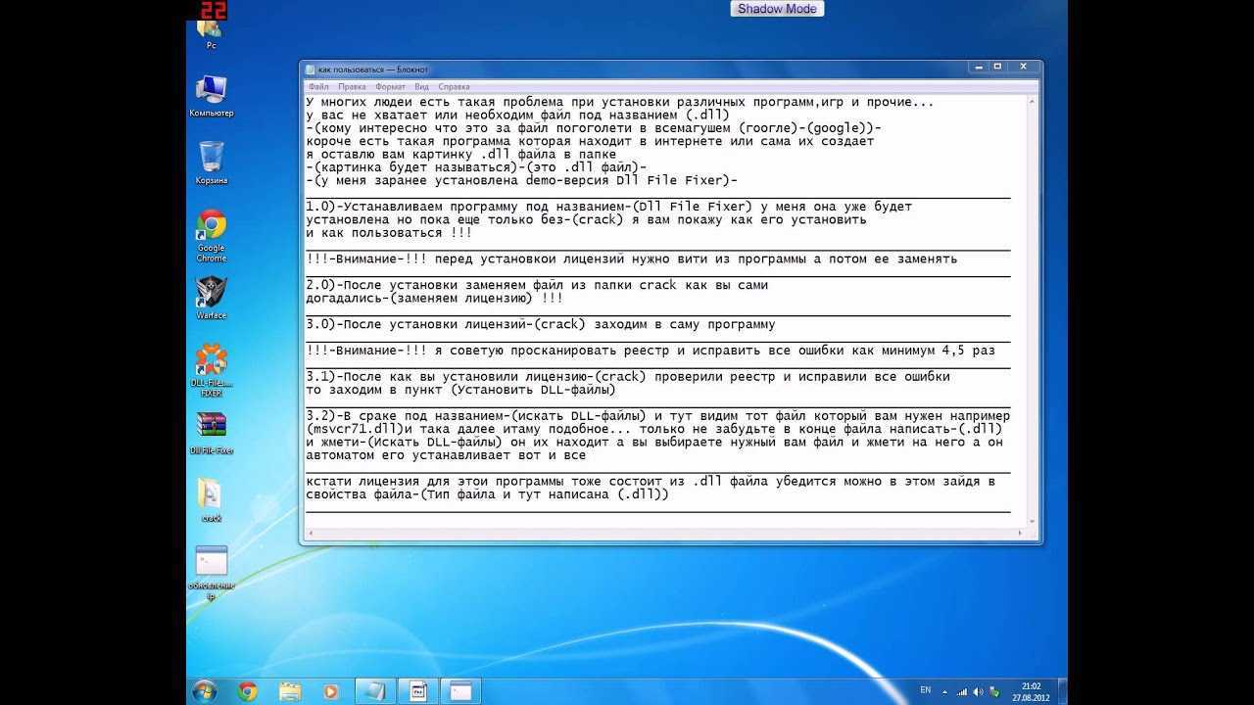
Task: Open the Файл menu in Notepad
Action: (x=317, y=86)
